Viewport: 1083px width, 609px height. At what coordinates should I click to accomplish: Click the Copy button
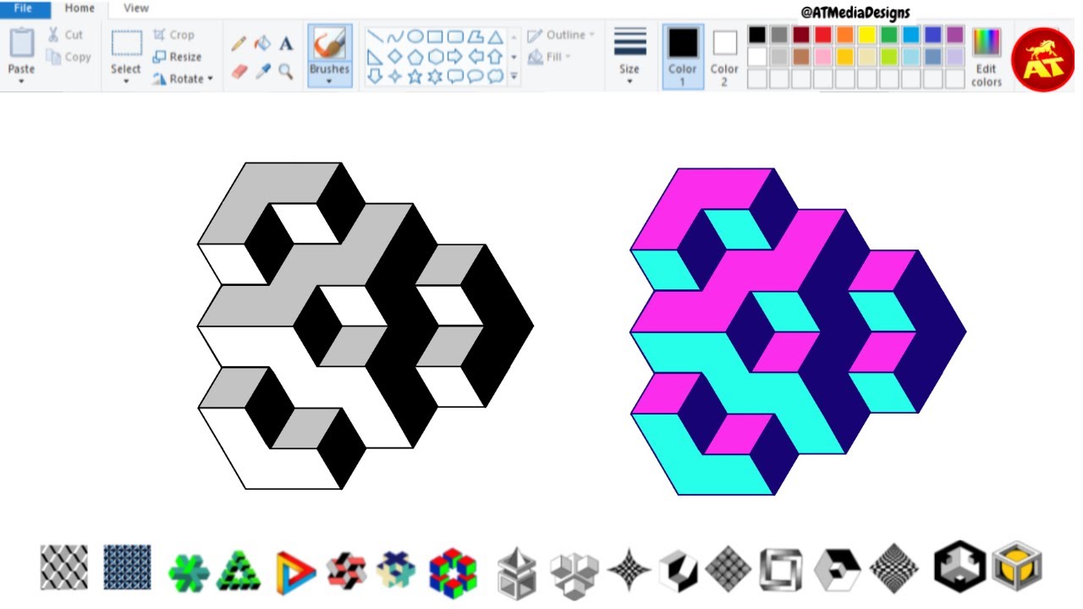(x=69, y=57)
